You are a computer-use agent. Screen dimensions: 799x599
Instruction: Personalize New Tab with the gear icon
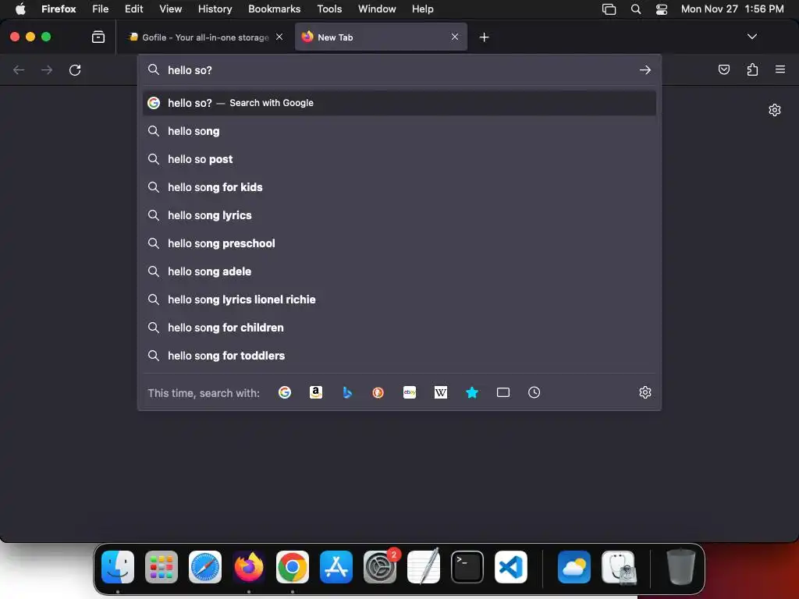coord(775,110)
